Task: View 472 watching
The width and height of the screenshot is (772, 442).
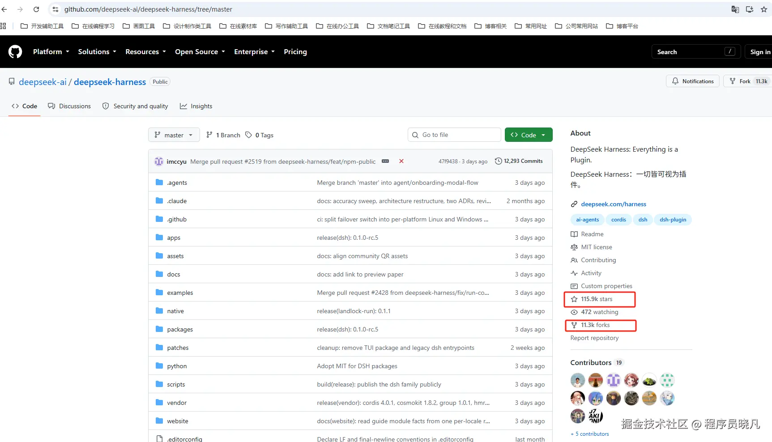Action: coord(599,312)
